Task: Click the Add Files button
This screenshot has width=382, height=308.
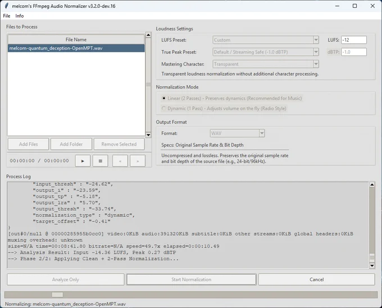Action: [x=28, y=144]
